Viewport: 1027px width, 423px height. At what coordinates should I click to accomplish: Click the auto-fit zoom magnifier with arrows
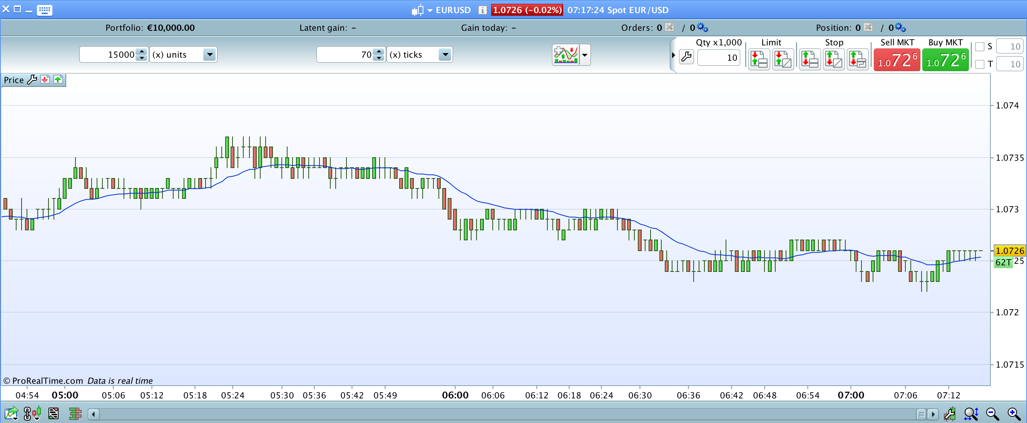point(971,414)
